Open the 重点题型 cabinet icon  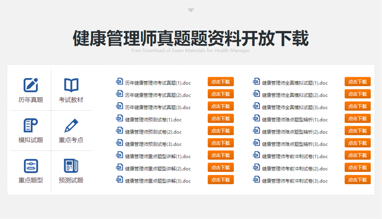click(x=31, y=166)
